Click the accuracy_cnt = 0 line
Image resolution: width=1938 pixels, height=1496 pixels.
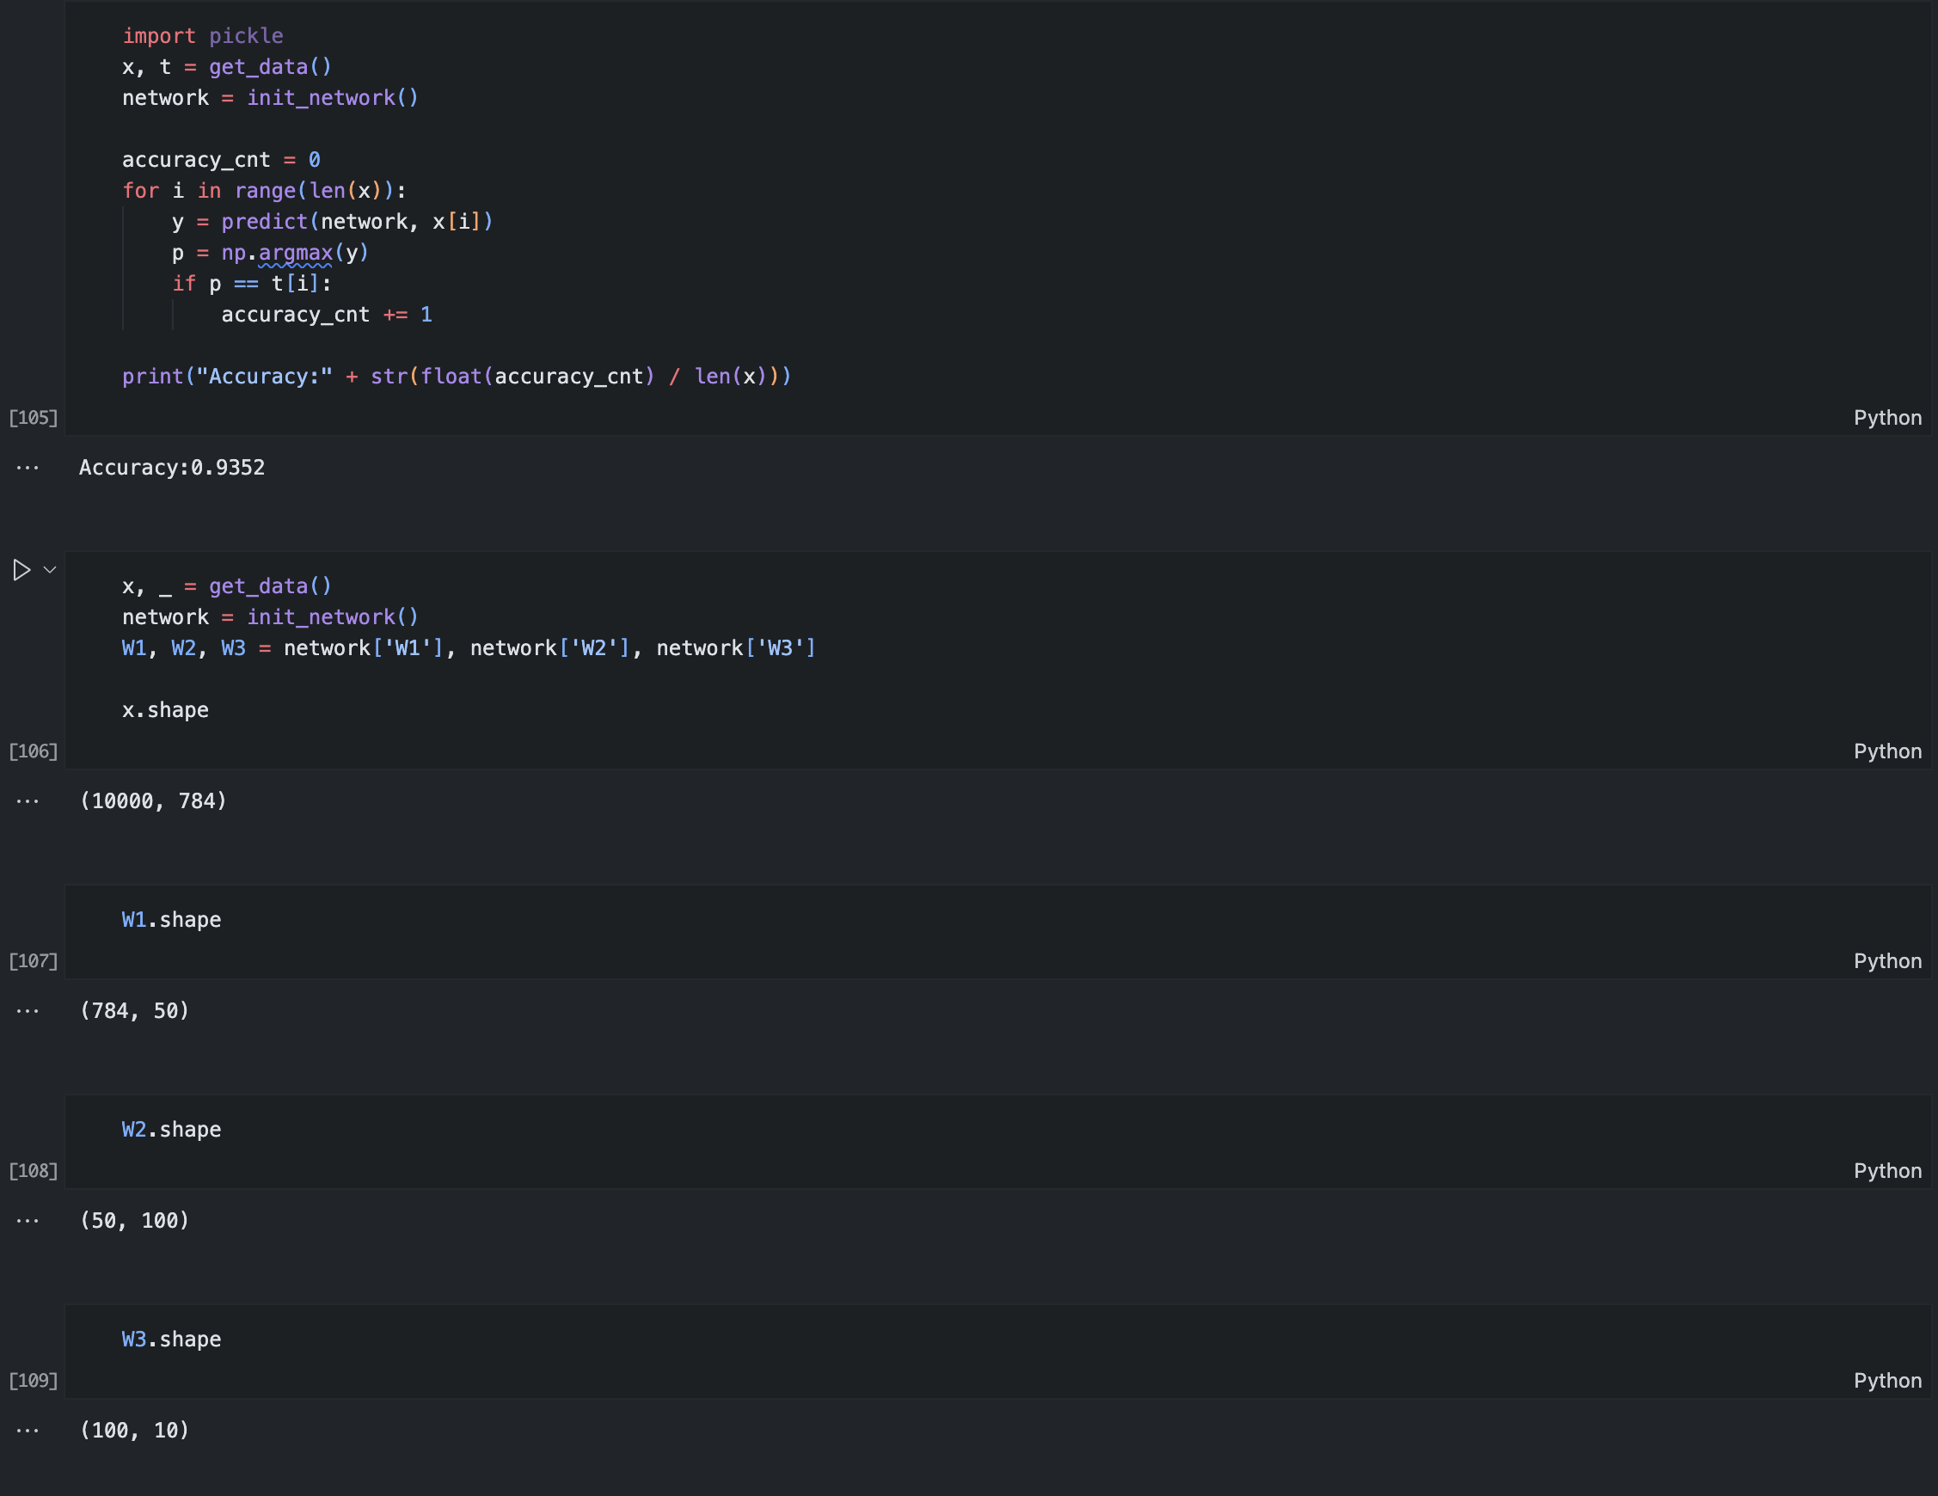coord(221,160)
